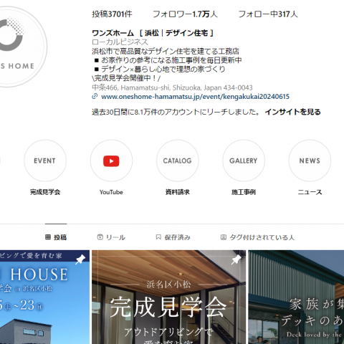Click the ローカルビジネス category text
This screenshot has width=344, height=344.
coord(120,42)
